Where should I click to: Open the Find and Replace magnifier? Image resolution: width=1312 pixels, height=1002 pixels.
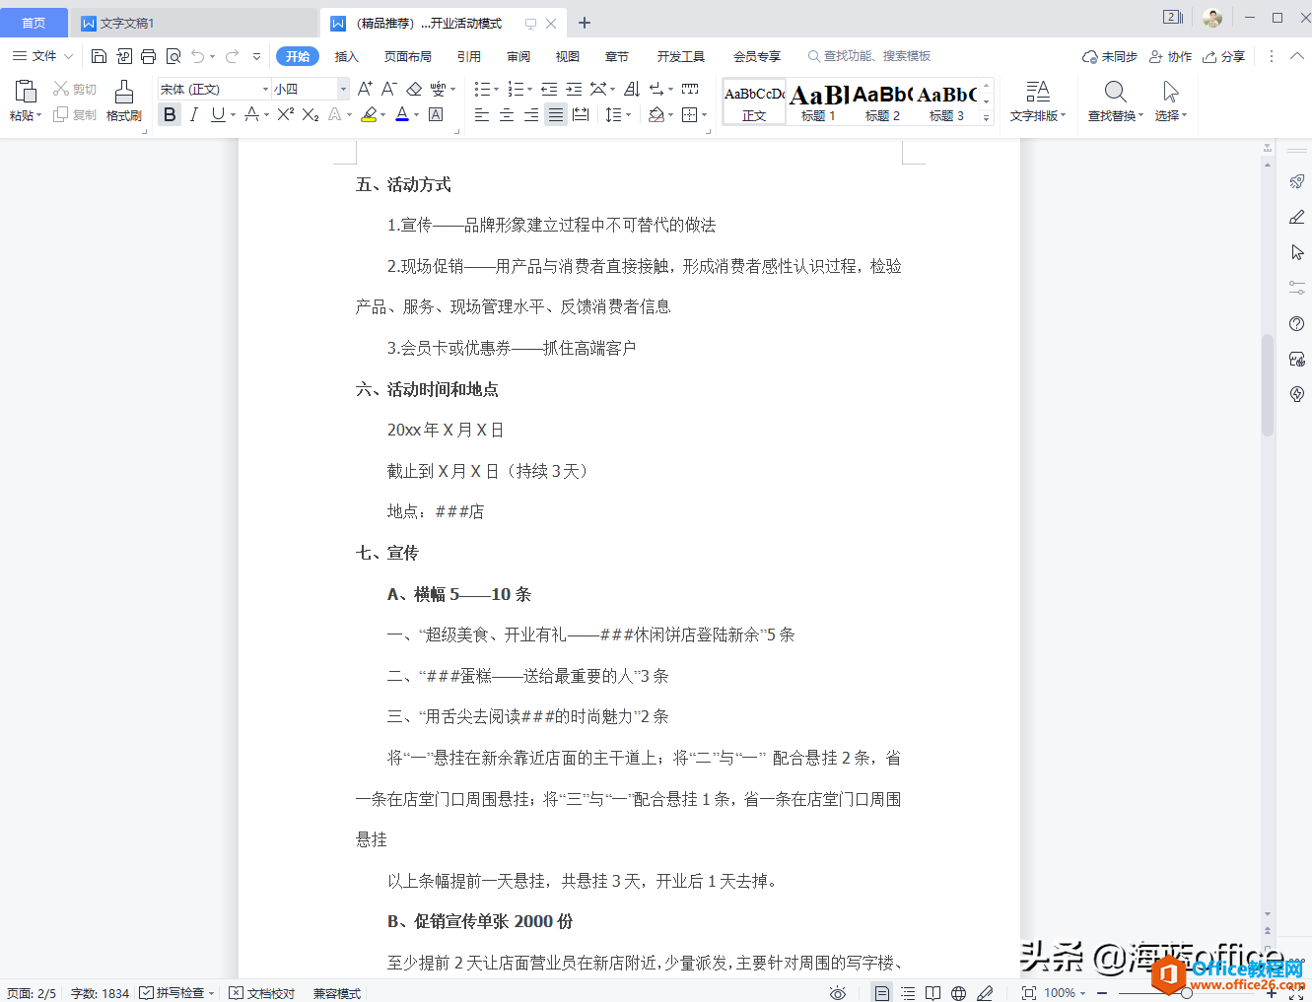1115,92
